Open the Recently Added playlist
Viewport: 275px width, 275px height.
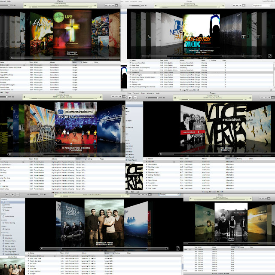coord(9,249)
